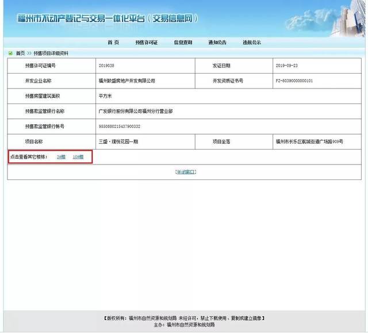Image resolution: width=368 pixels, height=333 pixels.
Task: Click bank name 广发银行股份有限公司福州分行营业部
Action: pos(136,111)
